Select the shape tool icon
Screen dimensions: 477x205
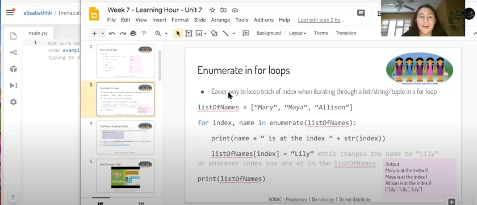214,33
